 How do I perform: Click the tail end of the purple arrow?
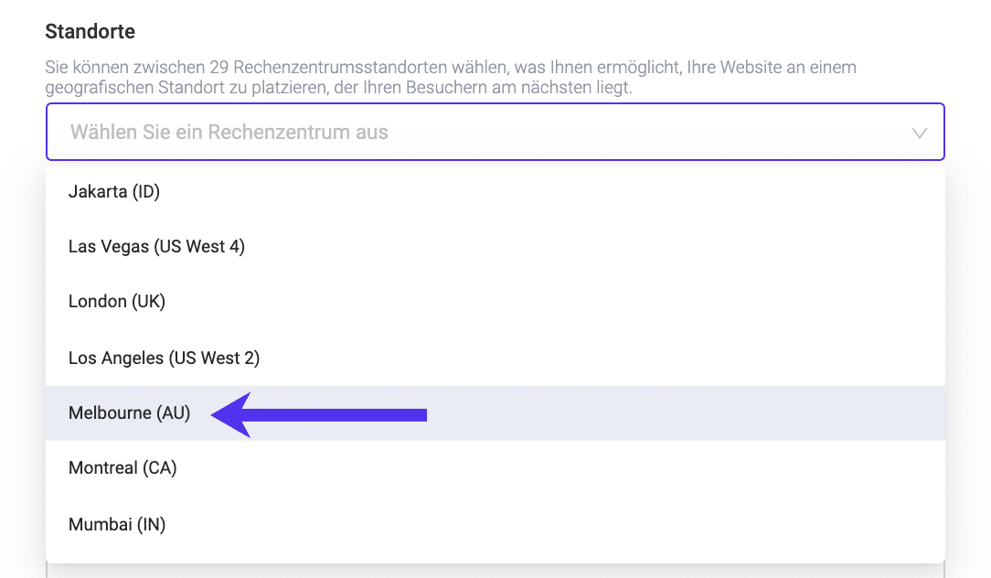tap(422, 415)
